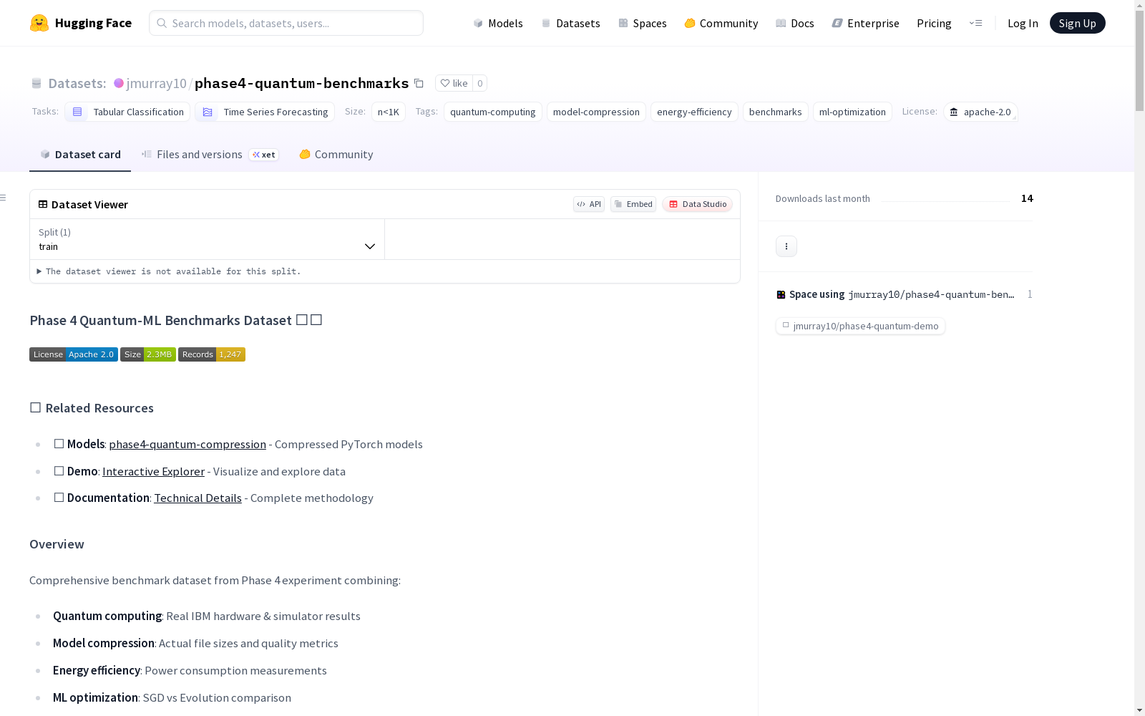
Task: Click the n<1K size tag
Action: [x=389, y=112]
